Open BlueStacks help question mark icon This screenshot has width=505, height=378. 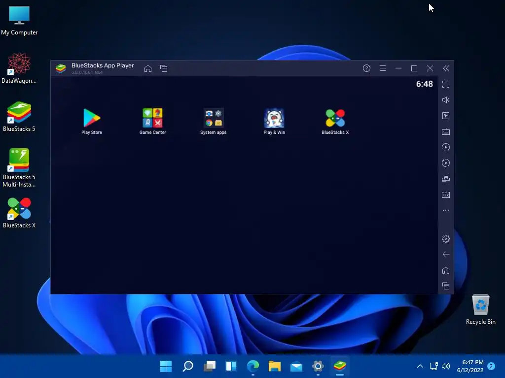[366, 68]
